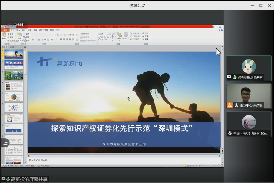Switch to the Review (审阅) ribbon tab
This screenshot has height=183, width=274.
52,30
